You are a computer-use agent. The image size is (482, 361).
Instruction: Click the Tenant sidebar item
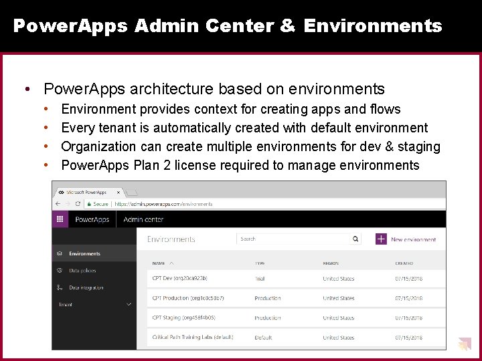coord(94,305)
